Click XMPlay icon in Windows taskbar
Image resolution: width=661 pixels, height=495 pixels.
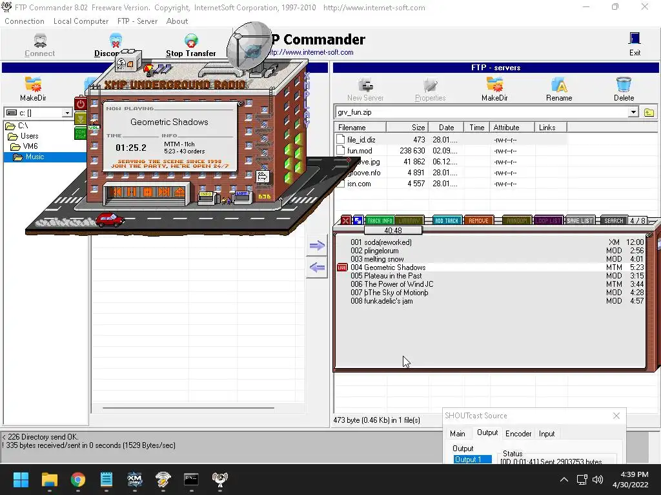[134, 479]
